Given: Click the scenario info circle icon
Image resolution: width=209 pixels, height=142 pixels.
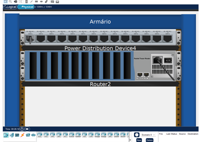Looking at the screenshot, I should pos(137,135).
